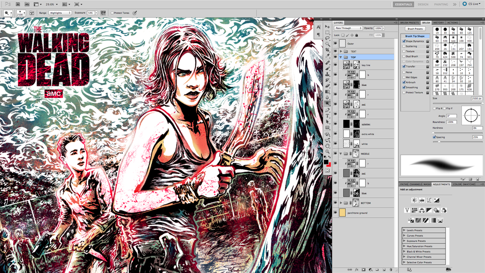Open the Exposure slider dropdown arrow
This screenshot has width=485, height=273.
coord(96,13)
